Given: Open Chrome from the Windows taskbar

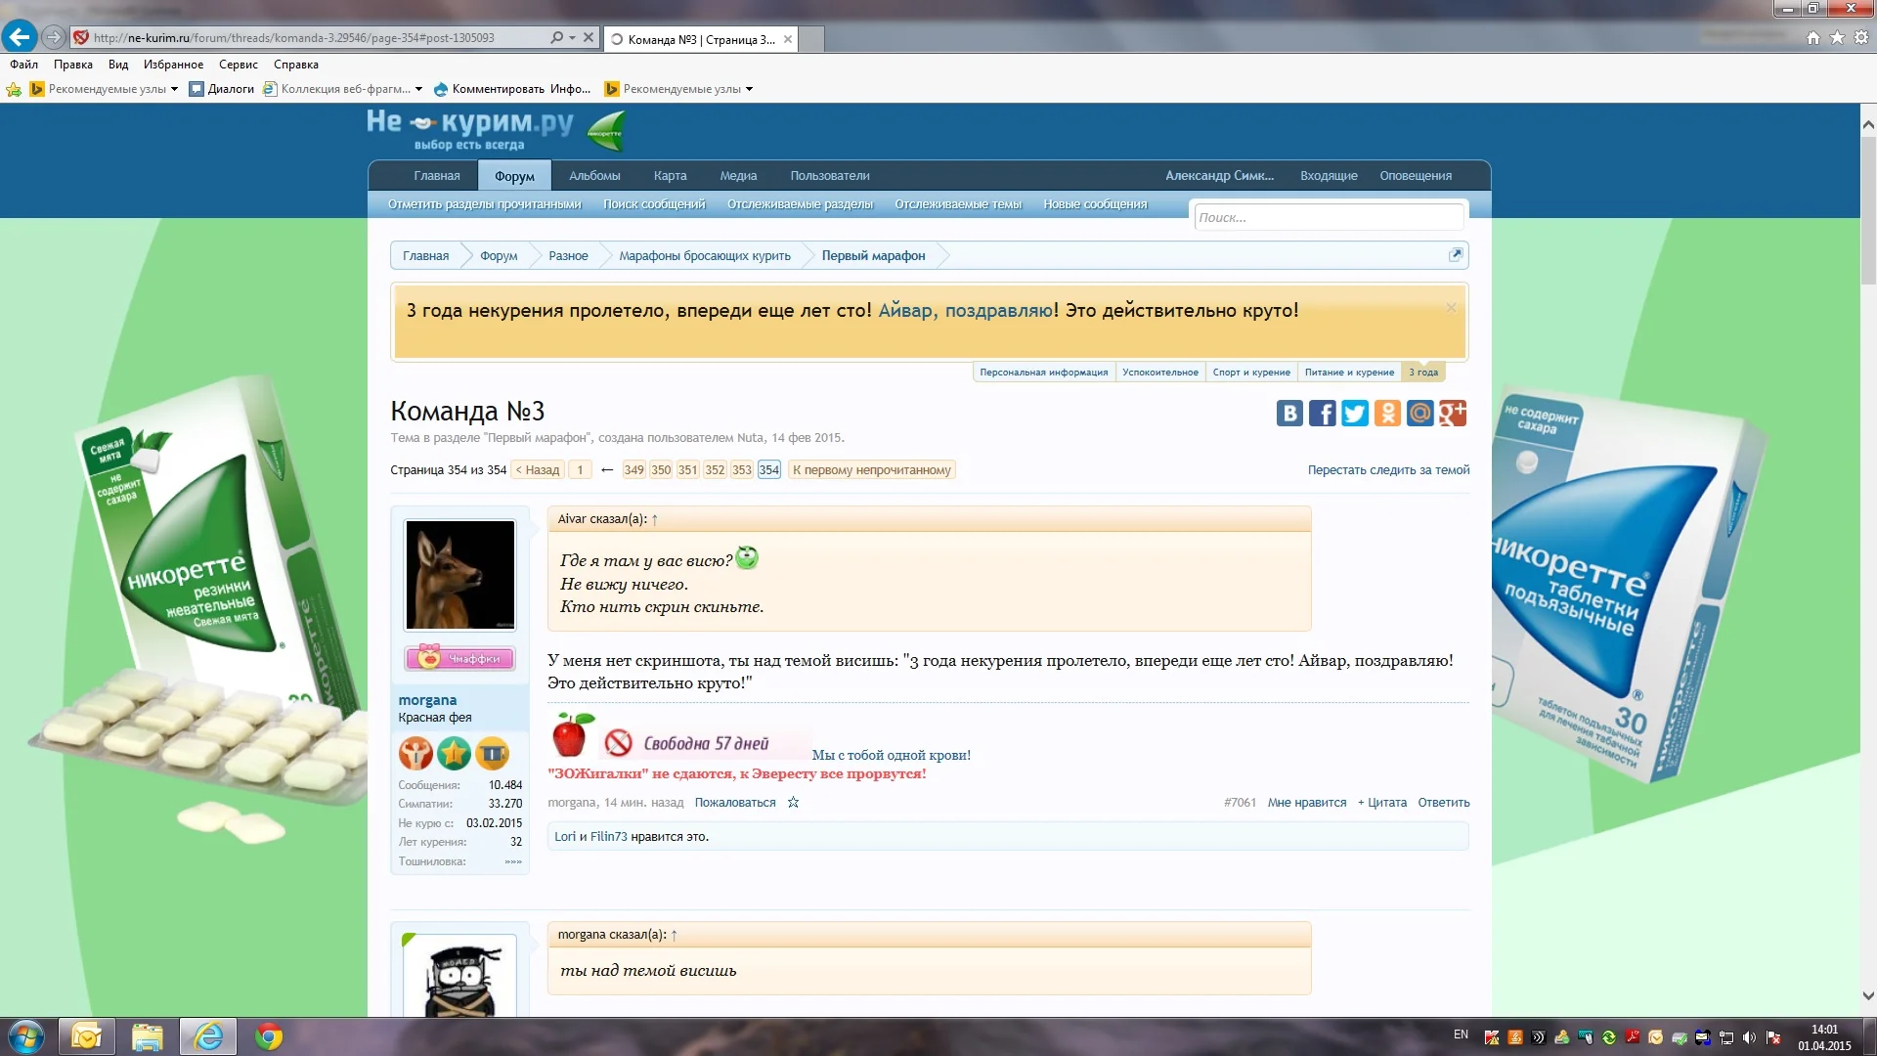Looking at the screenshot, I should [x=268, y=1036].
